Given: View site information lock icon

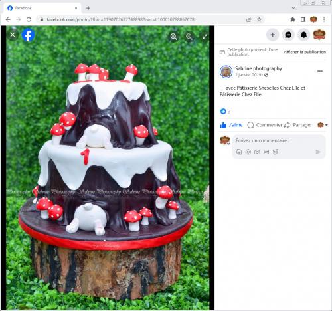Looking at the screenshot, I should coord(42,19).
